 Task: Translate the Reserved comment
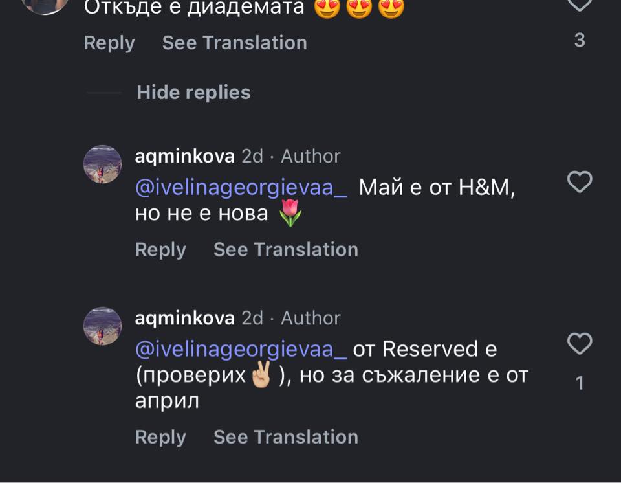coord(287,437)
